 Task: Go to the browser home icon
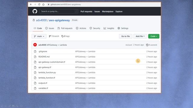point(43,4)
